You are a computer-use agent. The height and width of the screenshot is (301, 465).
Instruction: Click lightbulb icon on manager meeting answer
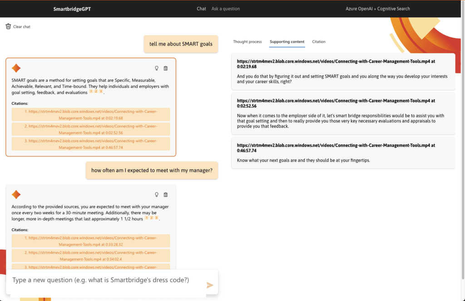(157, 195)
